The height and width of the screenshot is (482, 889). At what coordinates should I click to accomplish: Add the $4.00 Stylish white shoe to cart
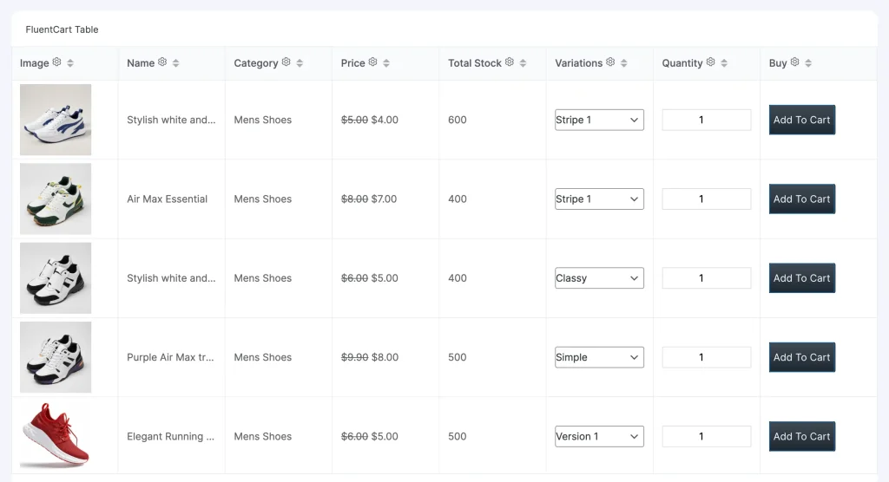click(x=801, y=120)
